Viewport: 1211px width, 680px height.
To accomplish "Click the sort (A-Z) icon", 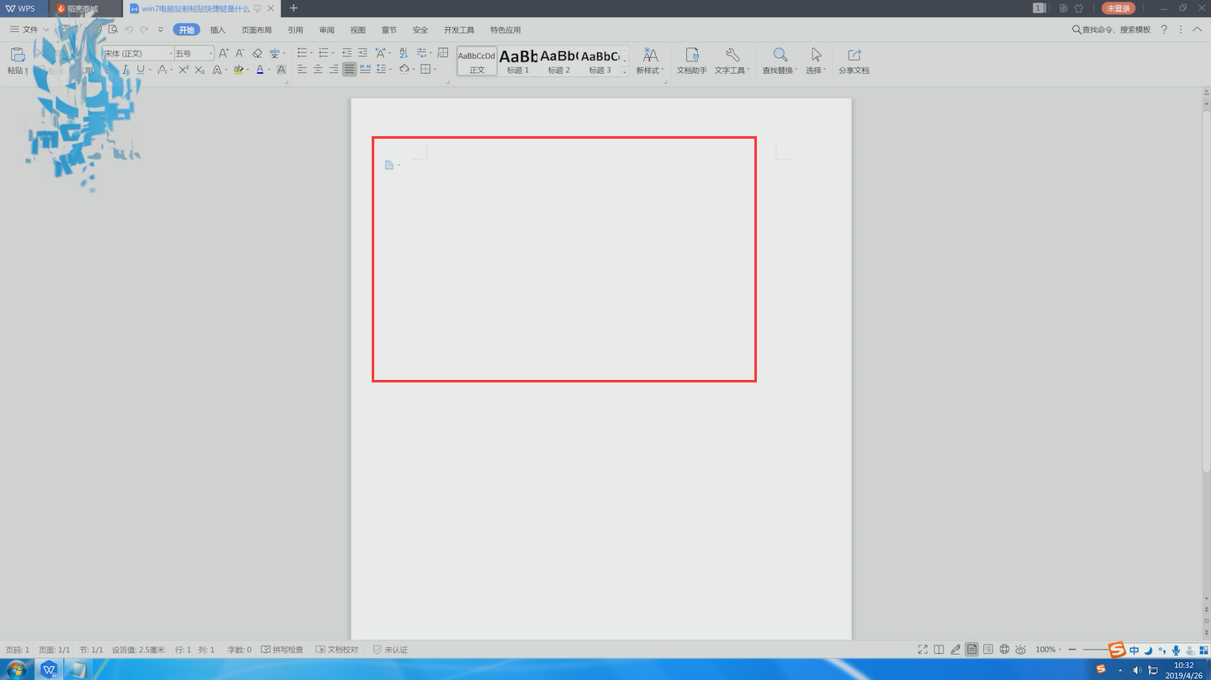I will 403,53.
